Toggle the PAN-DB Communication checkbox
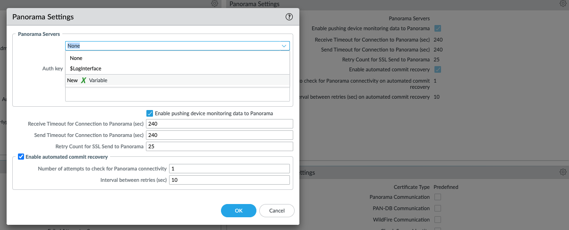The image size is (569, 230). coord(438,208)
